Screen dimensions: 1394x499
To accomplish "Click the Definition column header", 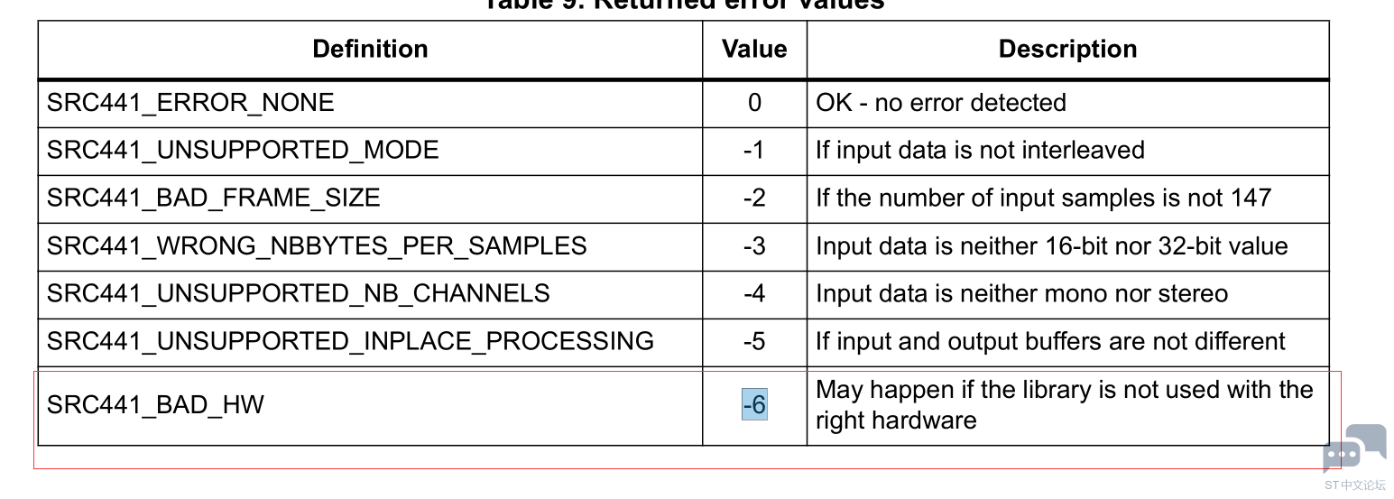I will tap(370, 49).
